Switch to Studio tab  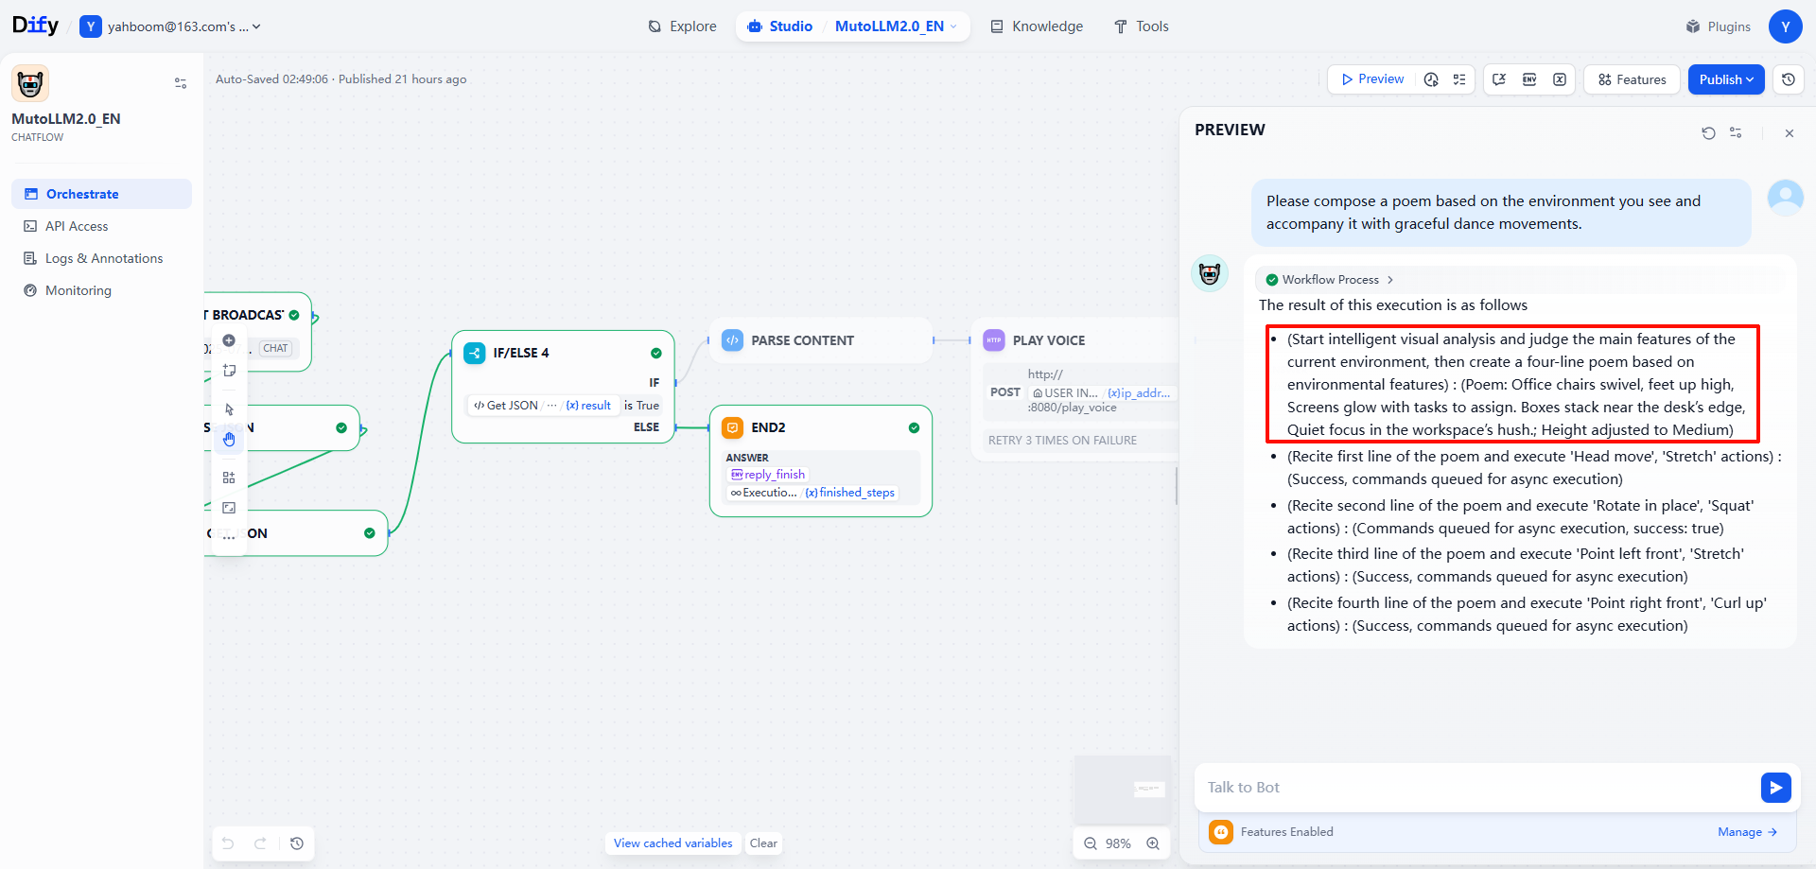point(780,26)
